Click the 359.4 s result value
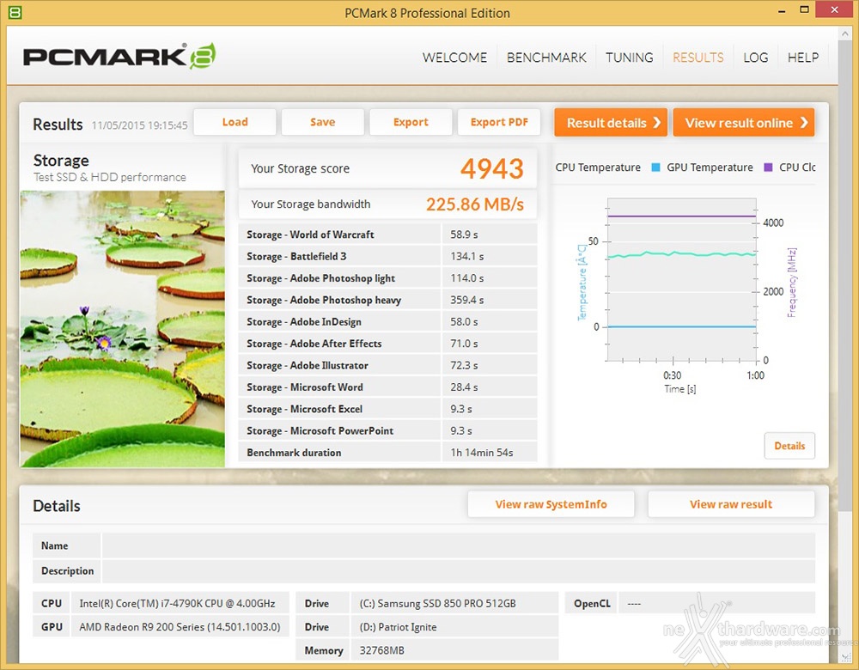 click(467, 301)
